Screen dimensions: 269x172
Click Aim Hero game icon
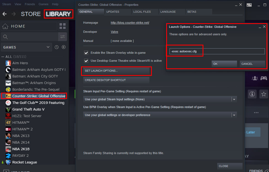8,63
